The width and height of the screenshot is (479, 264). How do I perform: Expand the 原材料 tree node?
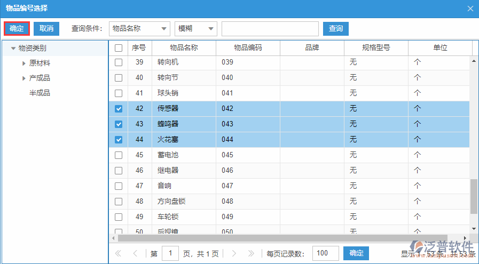[x=24, y=63]
